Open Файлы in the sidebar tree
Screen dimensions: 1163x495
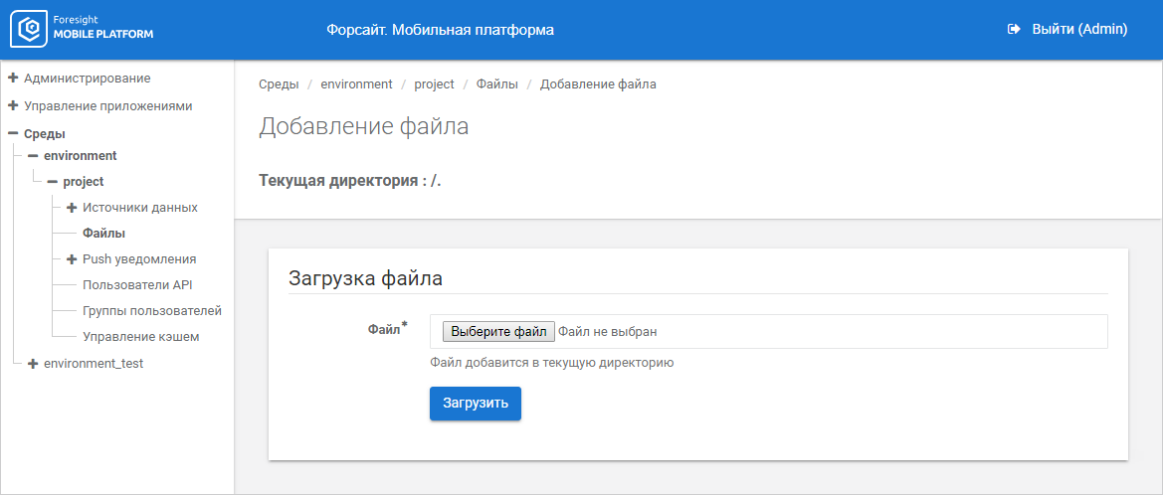pos(103,234)
